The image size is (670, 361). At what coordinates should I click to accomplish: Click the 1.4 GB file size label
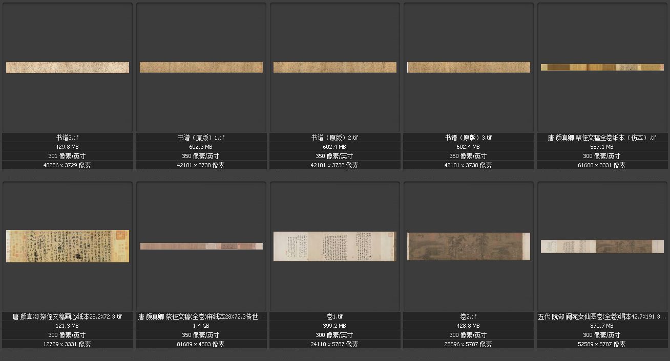(201, 326)
